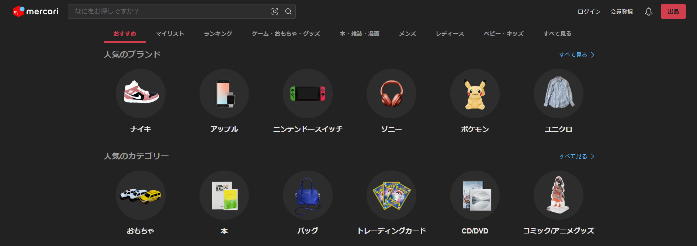Open the ランキング tab

(x=218, y=34)
